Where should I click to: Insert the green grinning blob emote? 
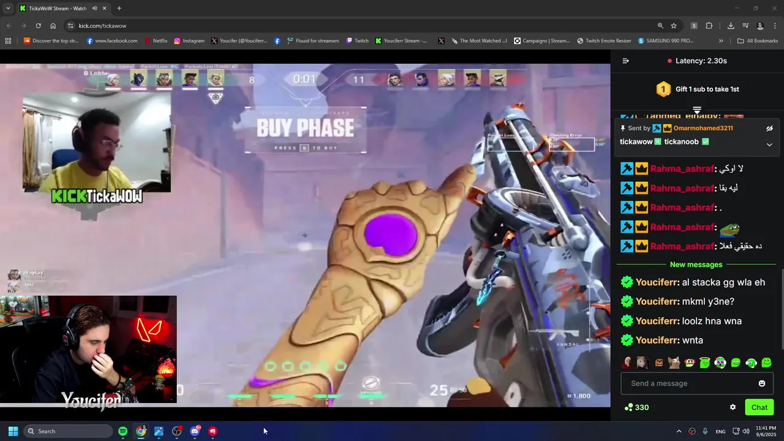point(736,363)
